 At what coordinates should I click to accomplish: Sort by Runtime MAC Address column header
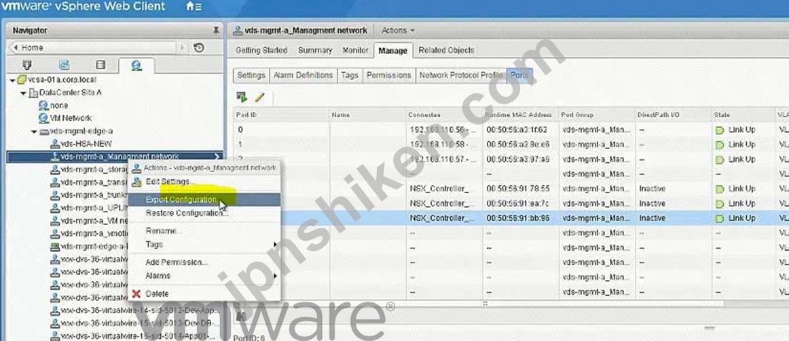click(x=520, y=115)
